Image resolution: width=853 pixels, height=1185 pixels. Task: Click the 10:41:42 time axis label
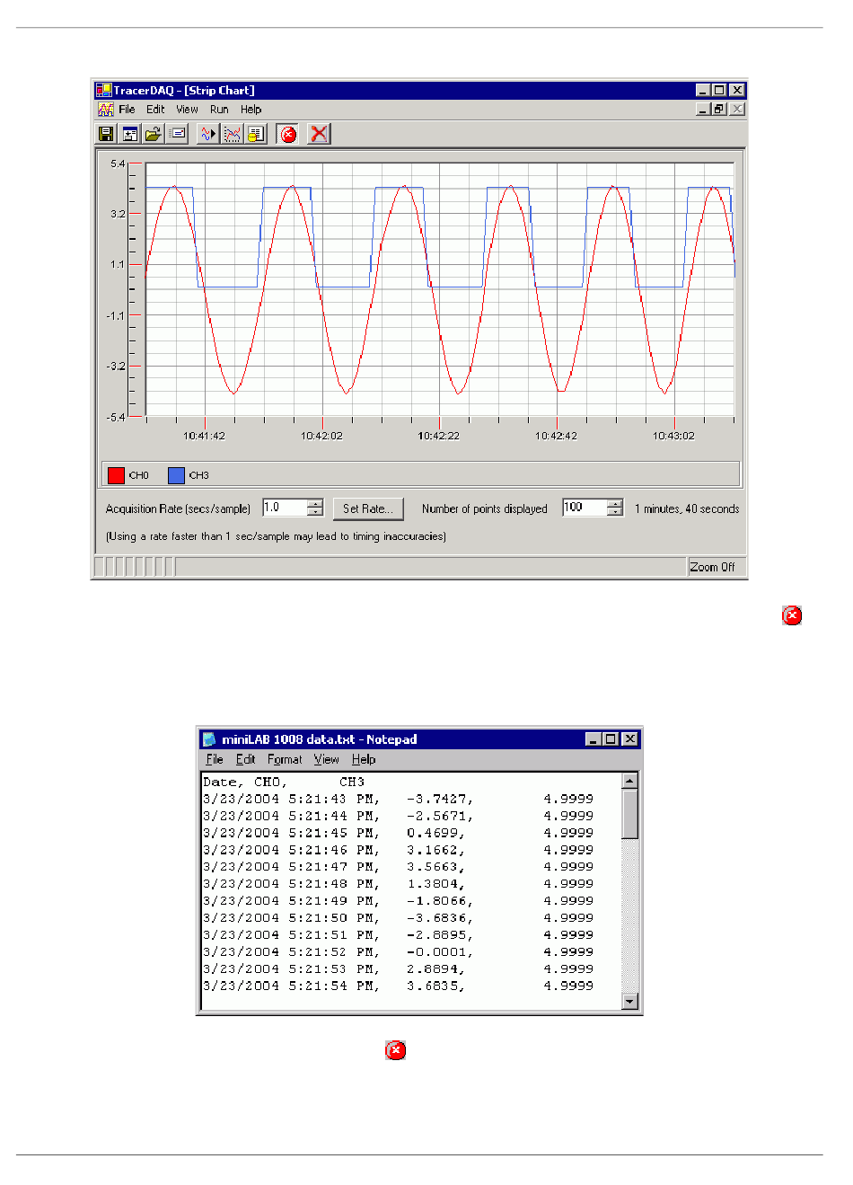point(205,437)
